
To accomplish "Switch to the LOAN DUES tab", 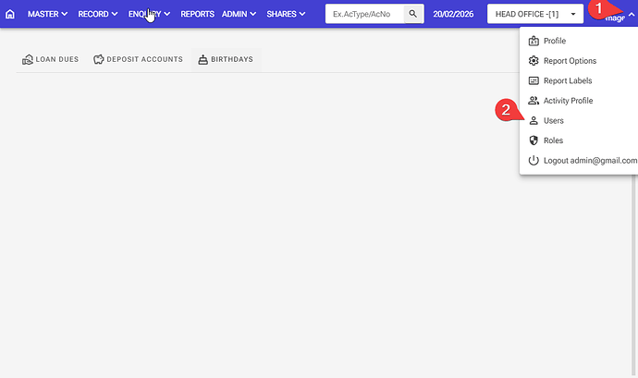I will pos(51,59).
